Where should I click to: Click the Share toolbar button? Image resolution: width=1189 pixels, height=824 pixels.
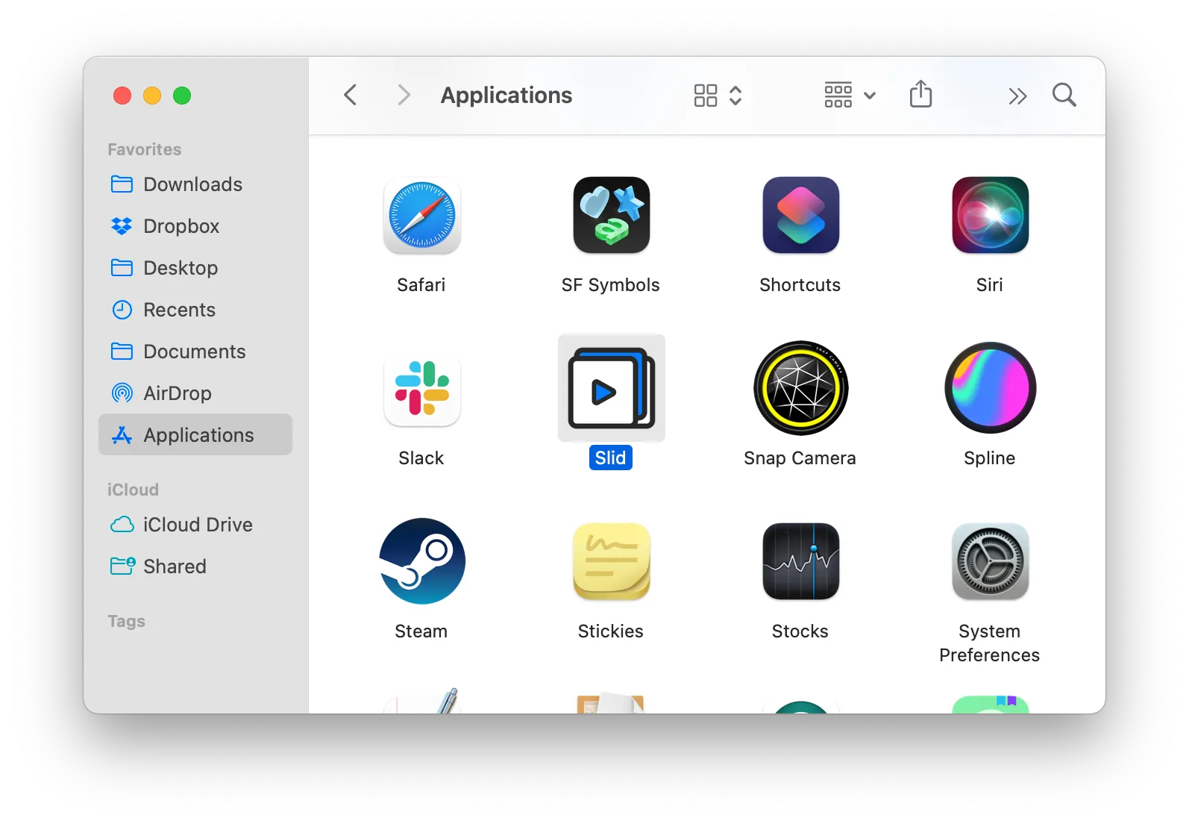[x=921, y=94]
